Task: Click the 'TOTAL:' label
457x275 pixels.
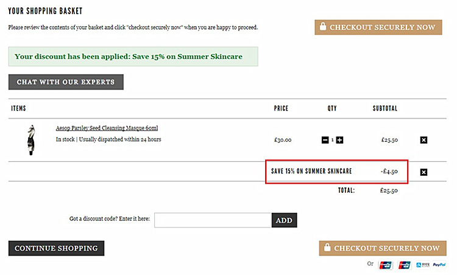Action: coord(346,190)
